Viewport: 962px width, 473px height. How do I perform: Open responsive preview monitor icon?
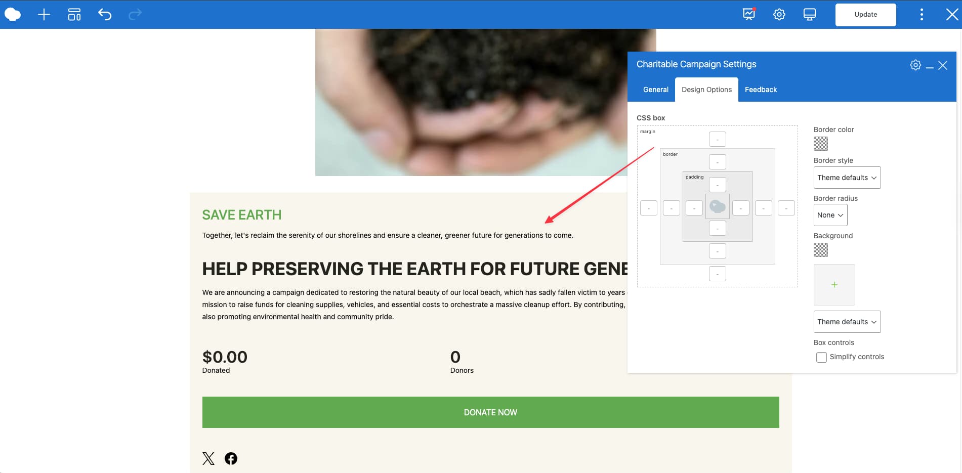point(809,15)
